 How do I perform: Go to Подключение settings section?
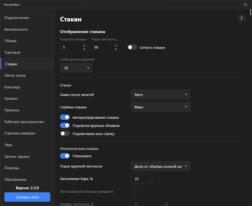pos(27,18)
